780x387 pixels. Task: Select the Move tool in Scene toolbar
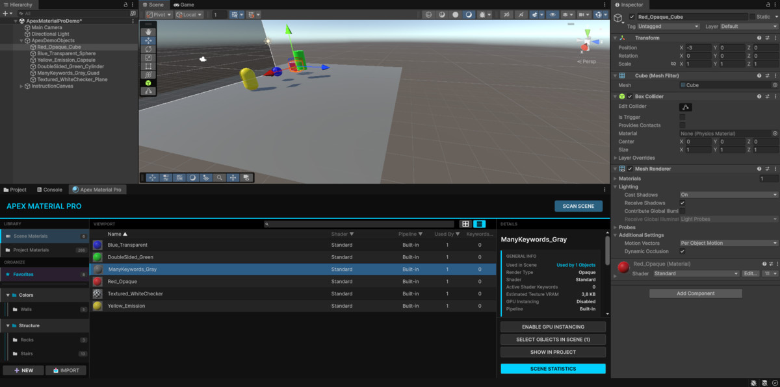148,40
